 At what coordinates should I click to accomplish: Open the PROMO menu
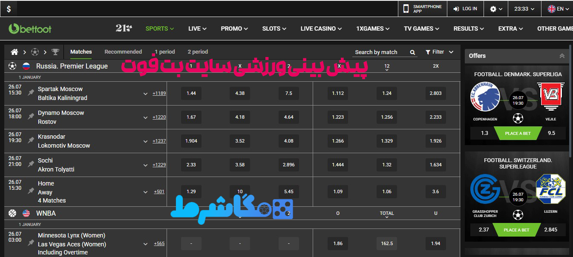[x=234, y=29]
